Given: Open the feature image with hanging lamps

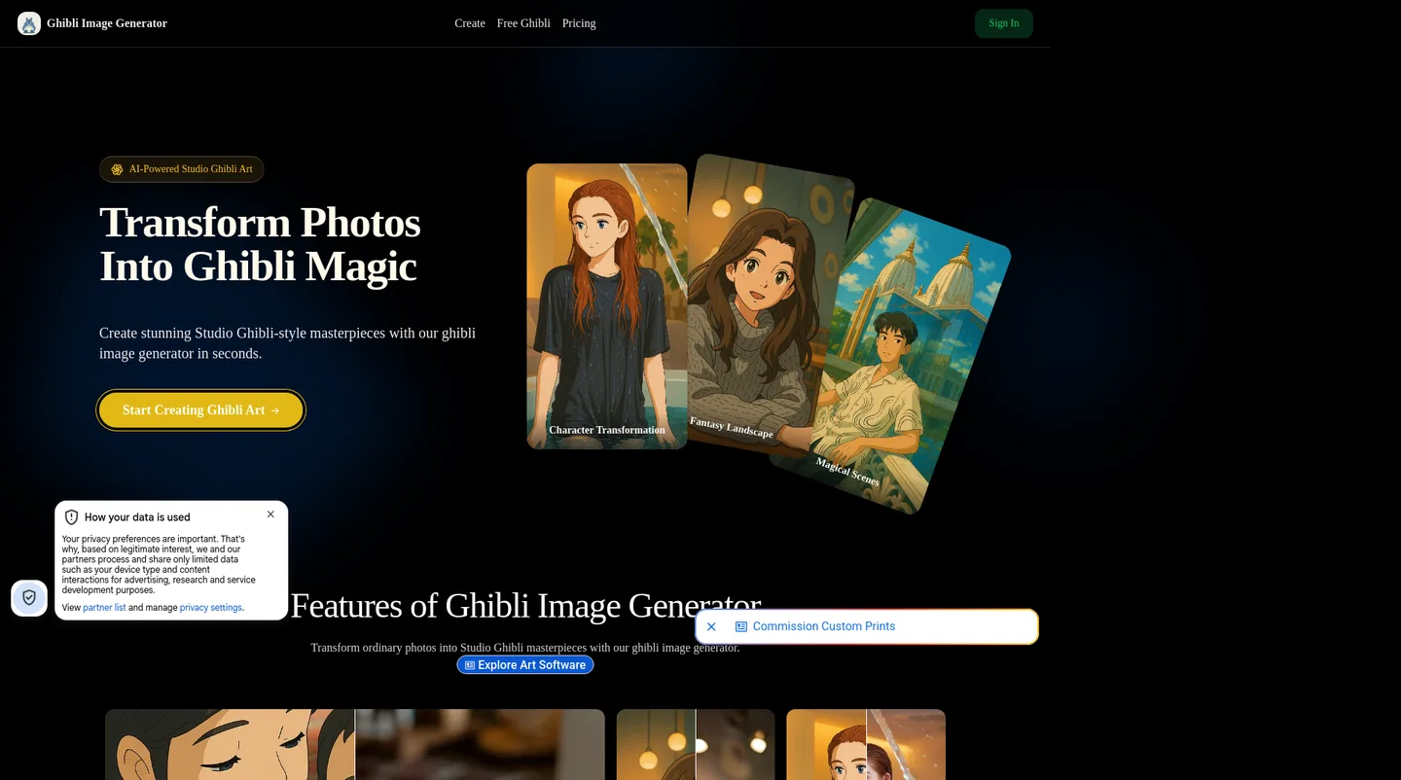Looking at the screenshot, I should 696,744.
